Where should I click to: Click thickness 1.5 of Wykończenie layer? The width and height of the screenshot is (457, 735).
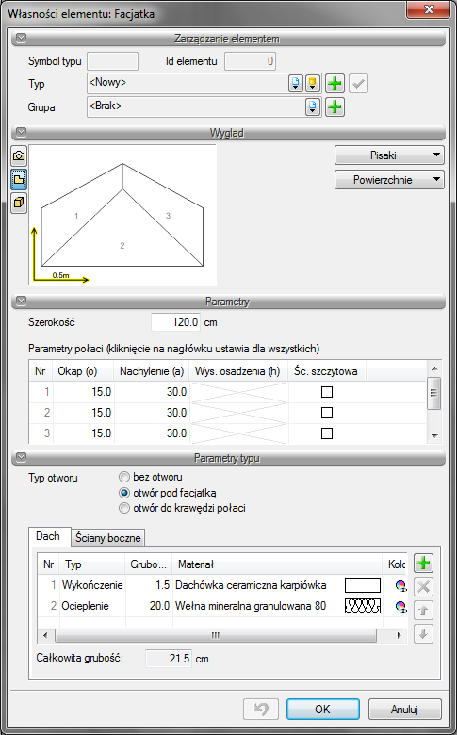point(149,585)
